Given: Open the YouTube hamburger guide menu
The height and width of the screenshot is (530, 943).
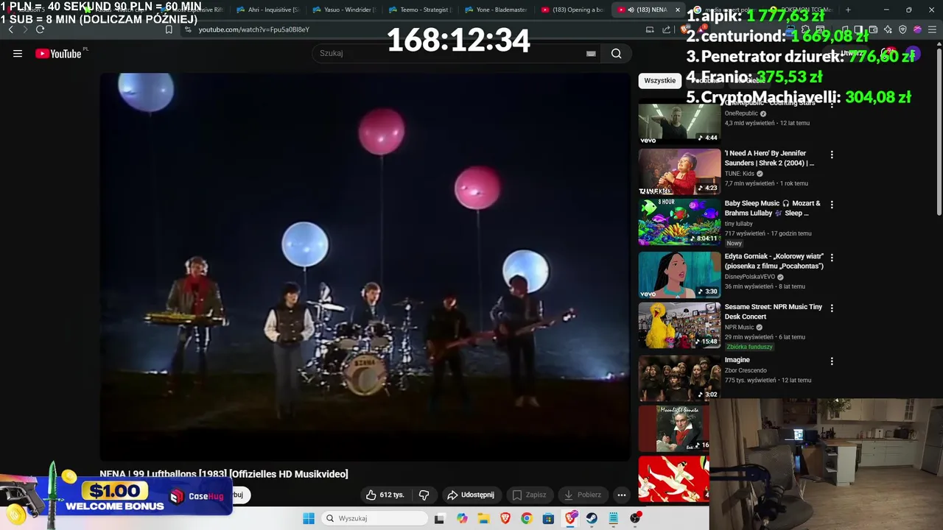Looking at the screenshot, I should [x=18, y=53].
